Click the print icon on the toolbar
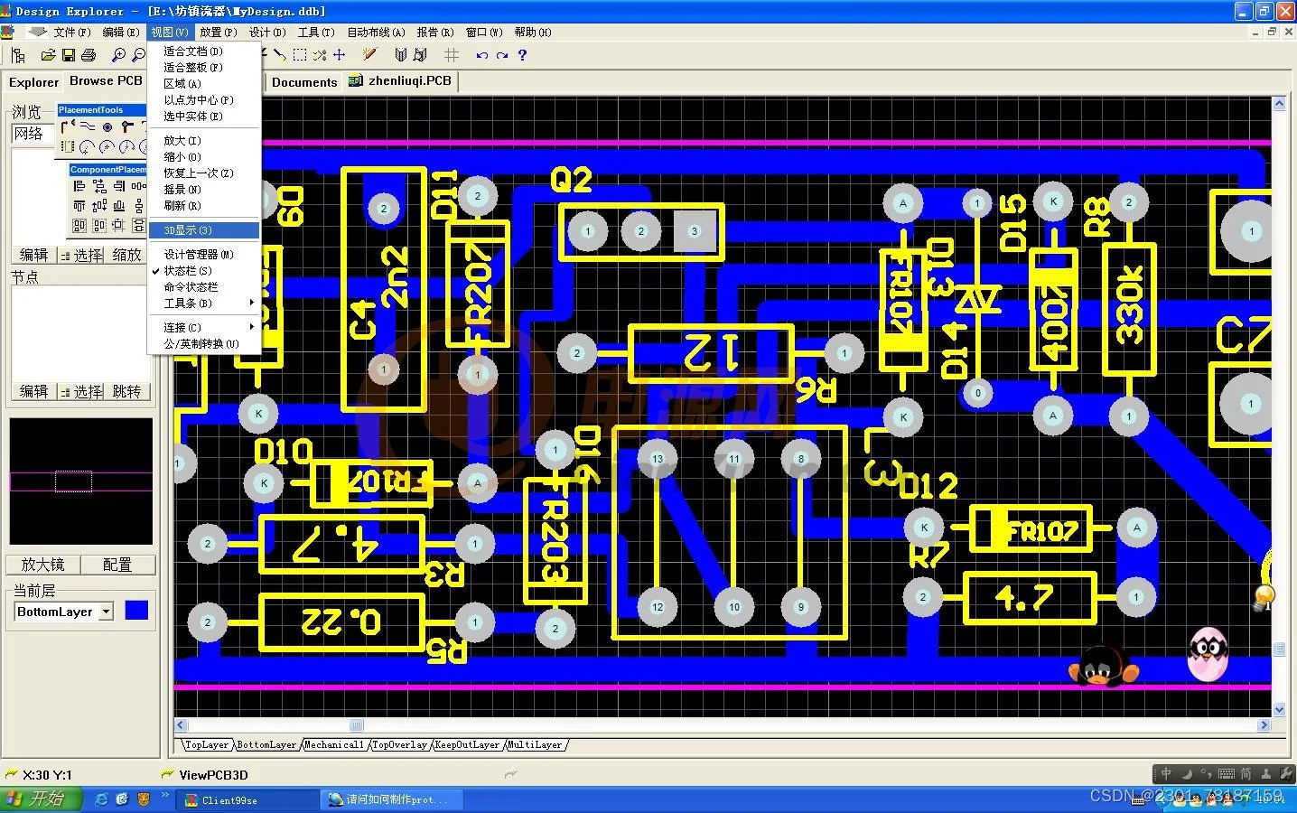The height and width of the screenshot is (813, 1297). pyautogui.click(x=88, y=54)
